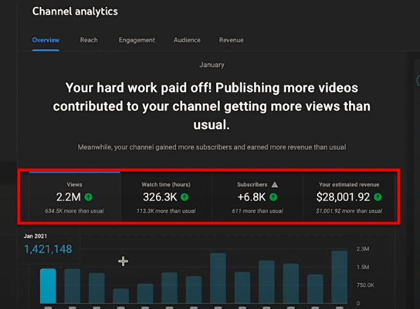
Task: Click green up arrow beside 326.3K
Action: (185, 197)
